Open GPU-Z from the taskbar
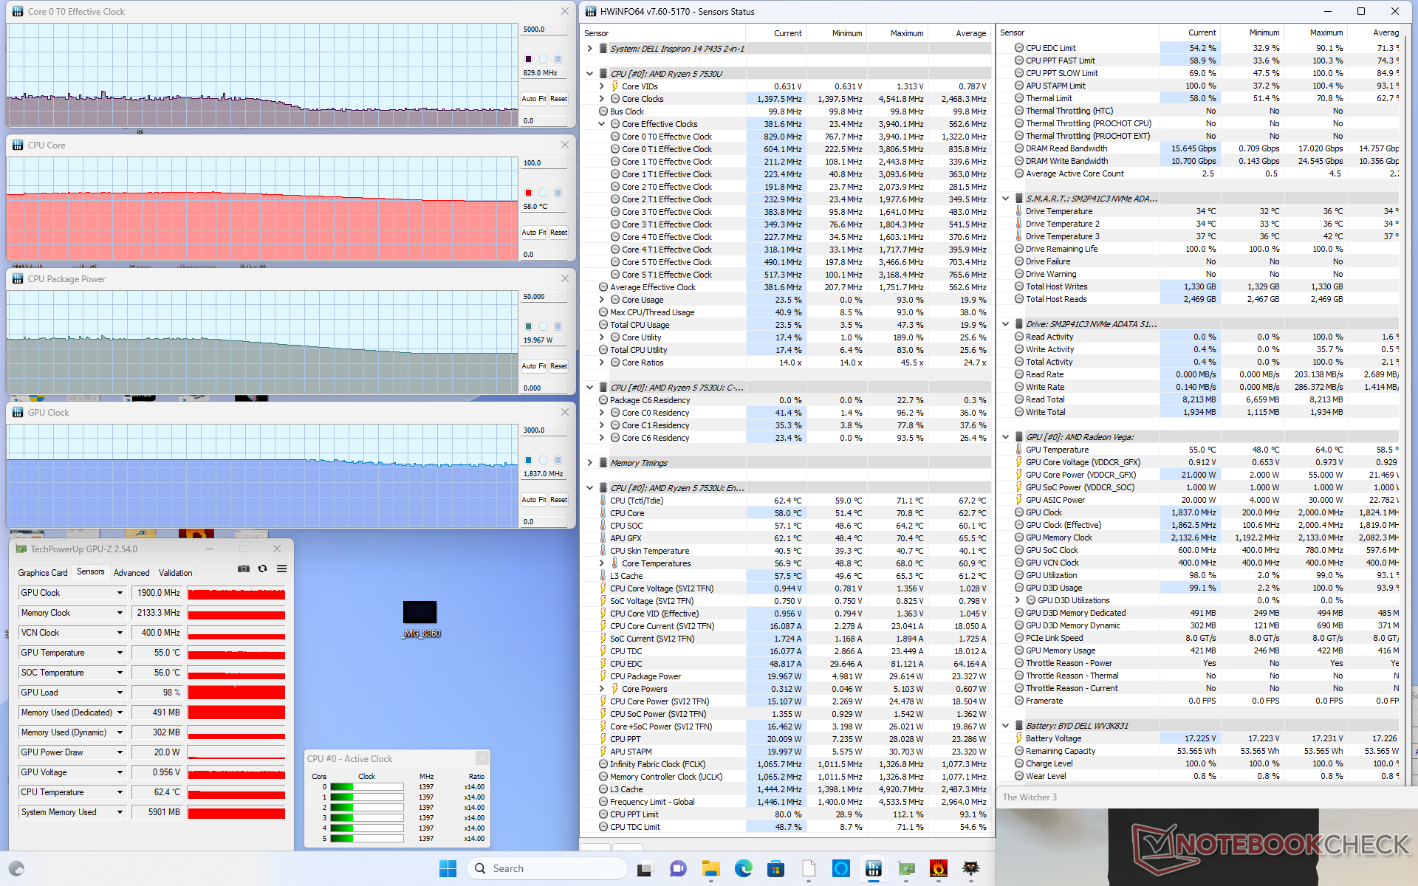This screenshot has width=1418, height=886. [905, 868]
